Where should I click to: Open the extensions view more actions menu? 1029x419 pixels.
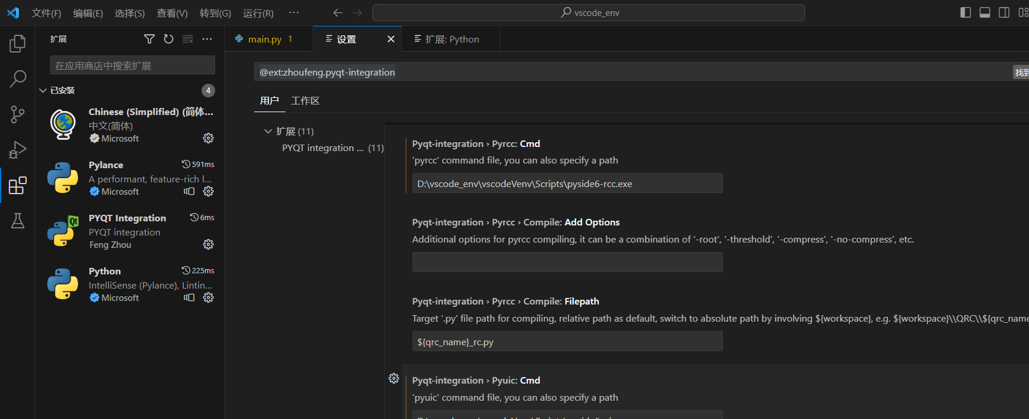[207, 39]
